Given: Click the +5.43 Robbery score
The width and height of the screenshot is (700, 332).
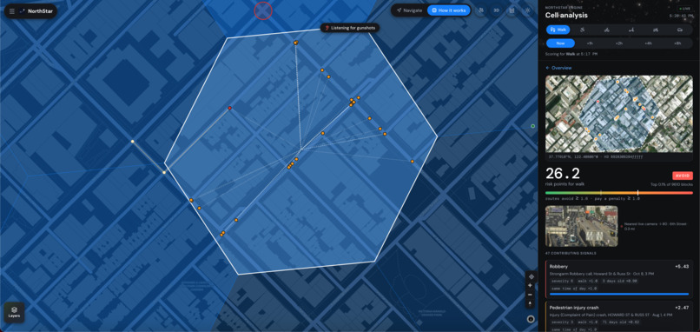Looking at the screenshot, I should (x=682, y=266).
